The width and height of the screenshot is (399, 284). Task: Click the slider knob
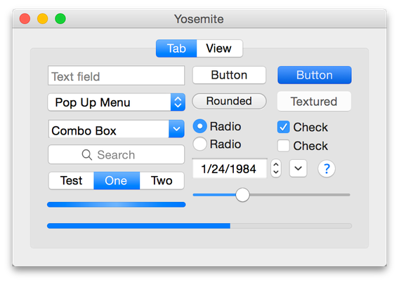pyautogui.click(x=242, y=195)
